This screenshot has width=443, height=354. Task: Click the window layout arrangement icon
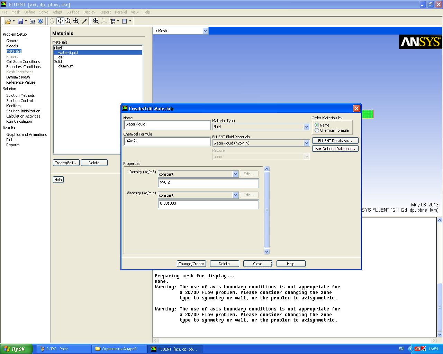coord(112,21)
